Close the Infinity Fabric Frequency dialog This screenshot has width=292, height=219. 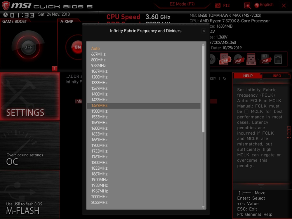[204, 31]
